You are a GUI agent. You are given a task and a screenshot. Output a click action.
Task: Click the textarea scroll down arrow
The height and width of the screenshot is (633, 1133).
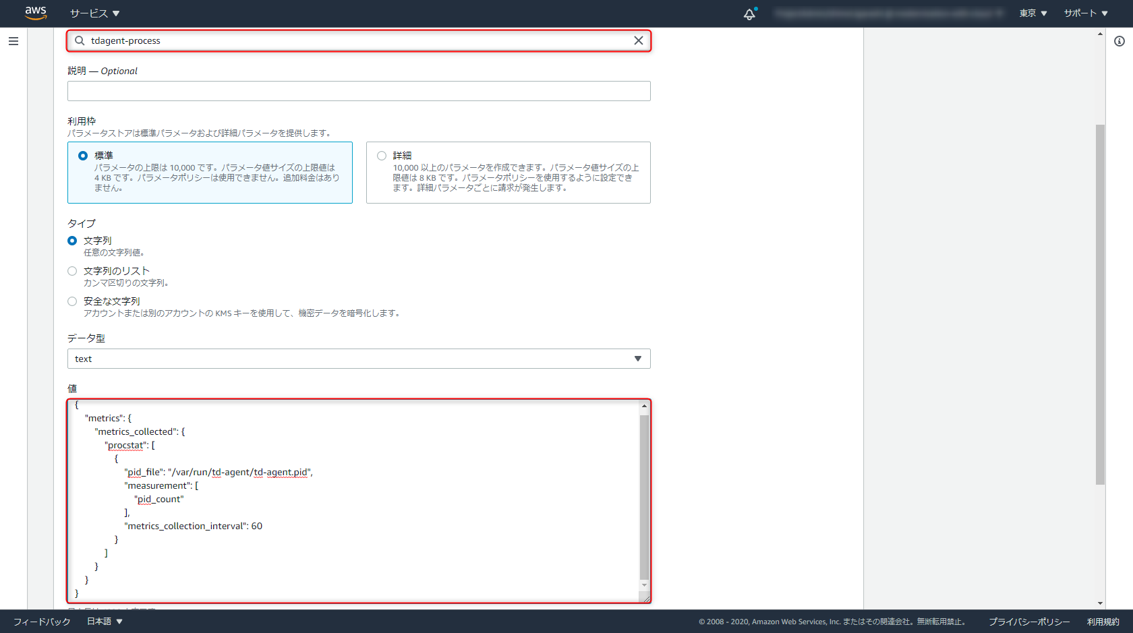tap(644, 585)
